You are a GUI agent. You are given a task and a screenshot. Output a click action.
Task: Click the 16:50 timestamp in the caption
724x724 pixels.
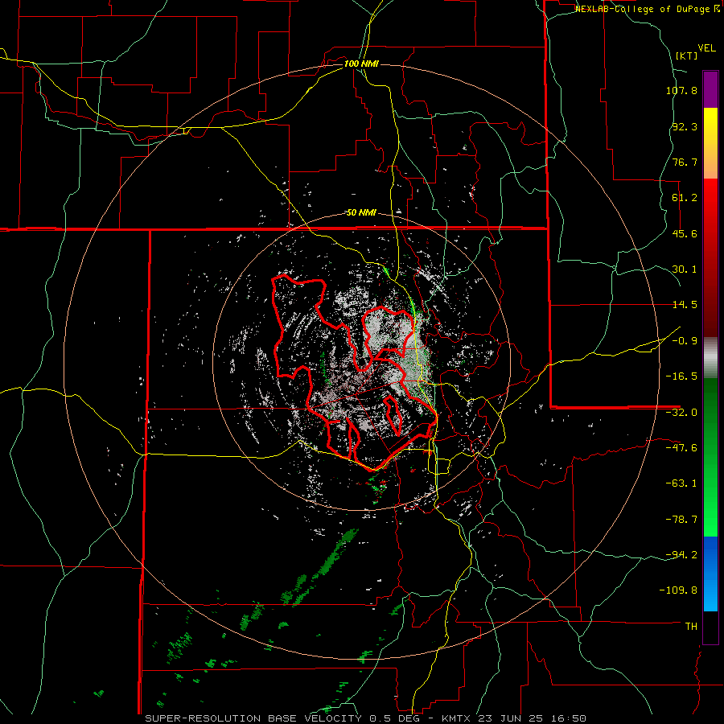570,718
